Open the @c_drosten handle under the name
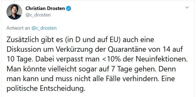The height and width of the screenshot is (97, 196). click(x=38, y=15)
